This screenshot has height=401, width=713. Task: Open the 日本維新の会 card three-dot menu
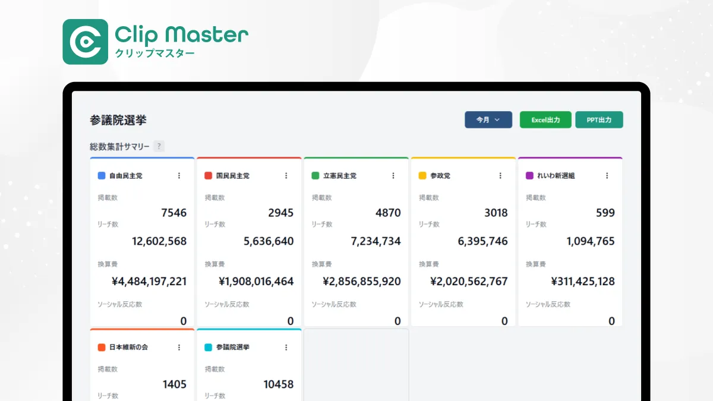[179, 348]
